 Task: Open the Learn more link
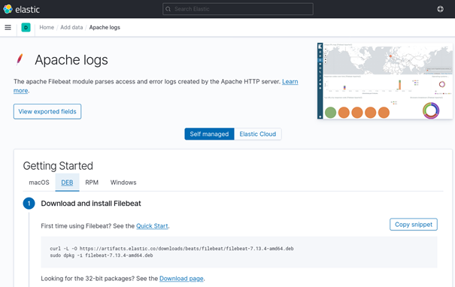290,82
